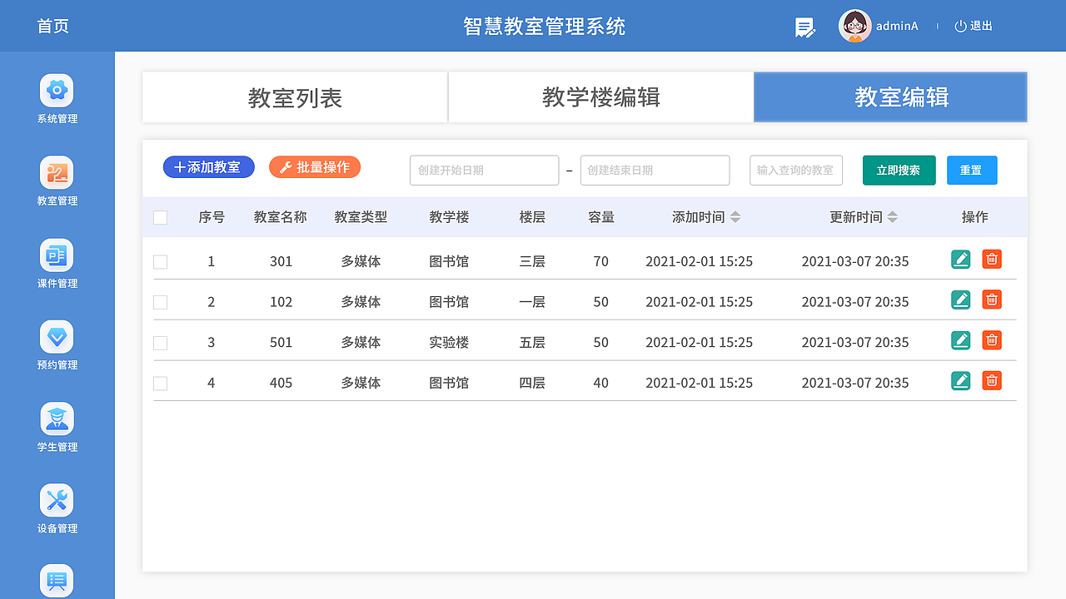Click the 教室名称 column header

pyautogui.click(x=281, y=217)
